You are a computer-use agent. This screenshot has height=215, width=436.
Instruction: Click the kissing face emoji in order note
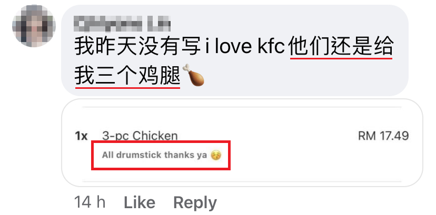(216, 155)
